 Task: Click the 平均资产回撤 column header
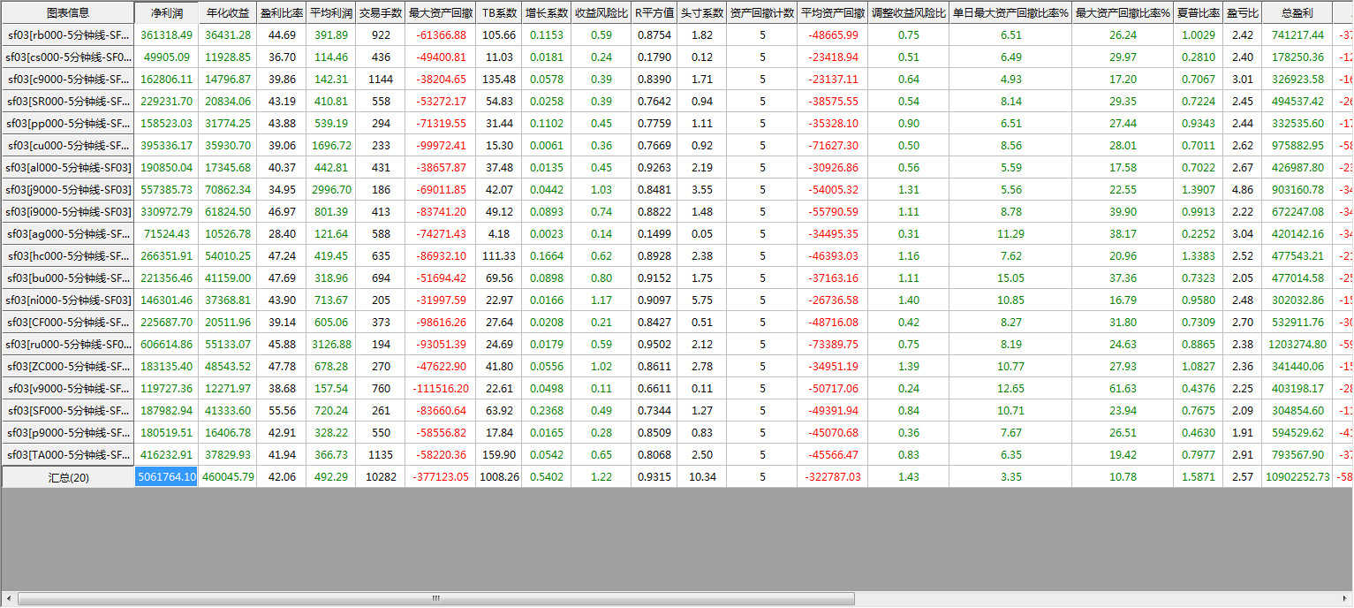click(833, 13)
